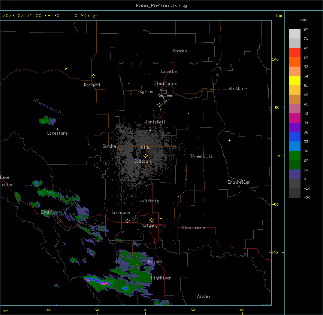Click the 80 value on the dBZ legend
323x315 pixels.
(x=306, y=30)
